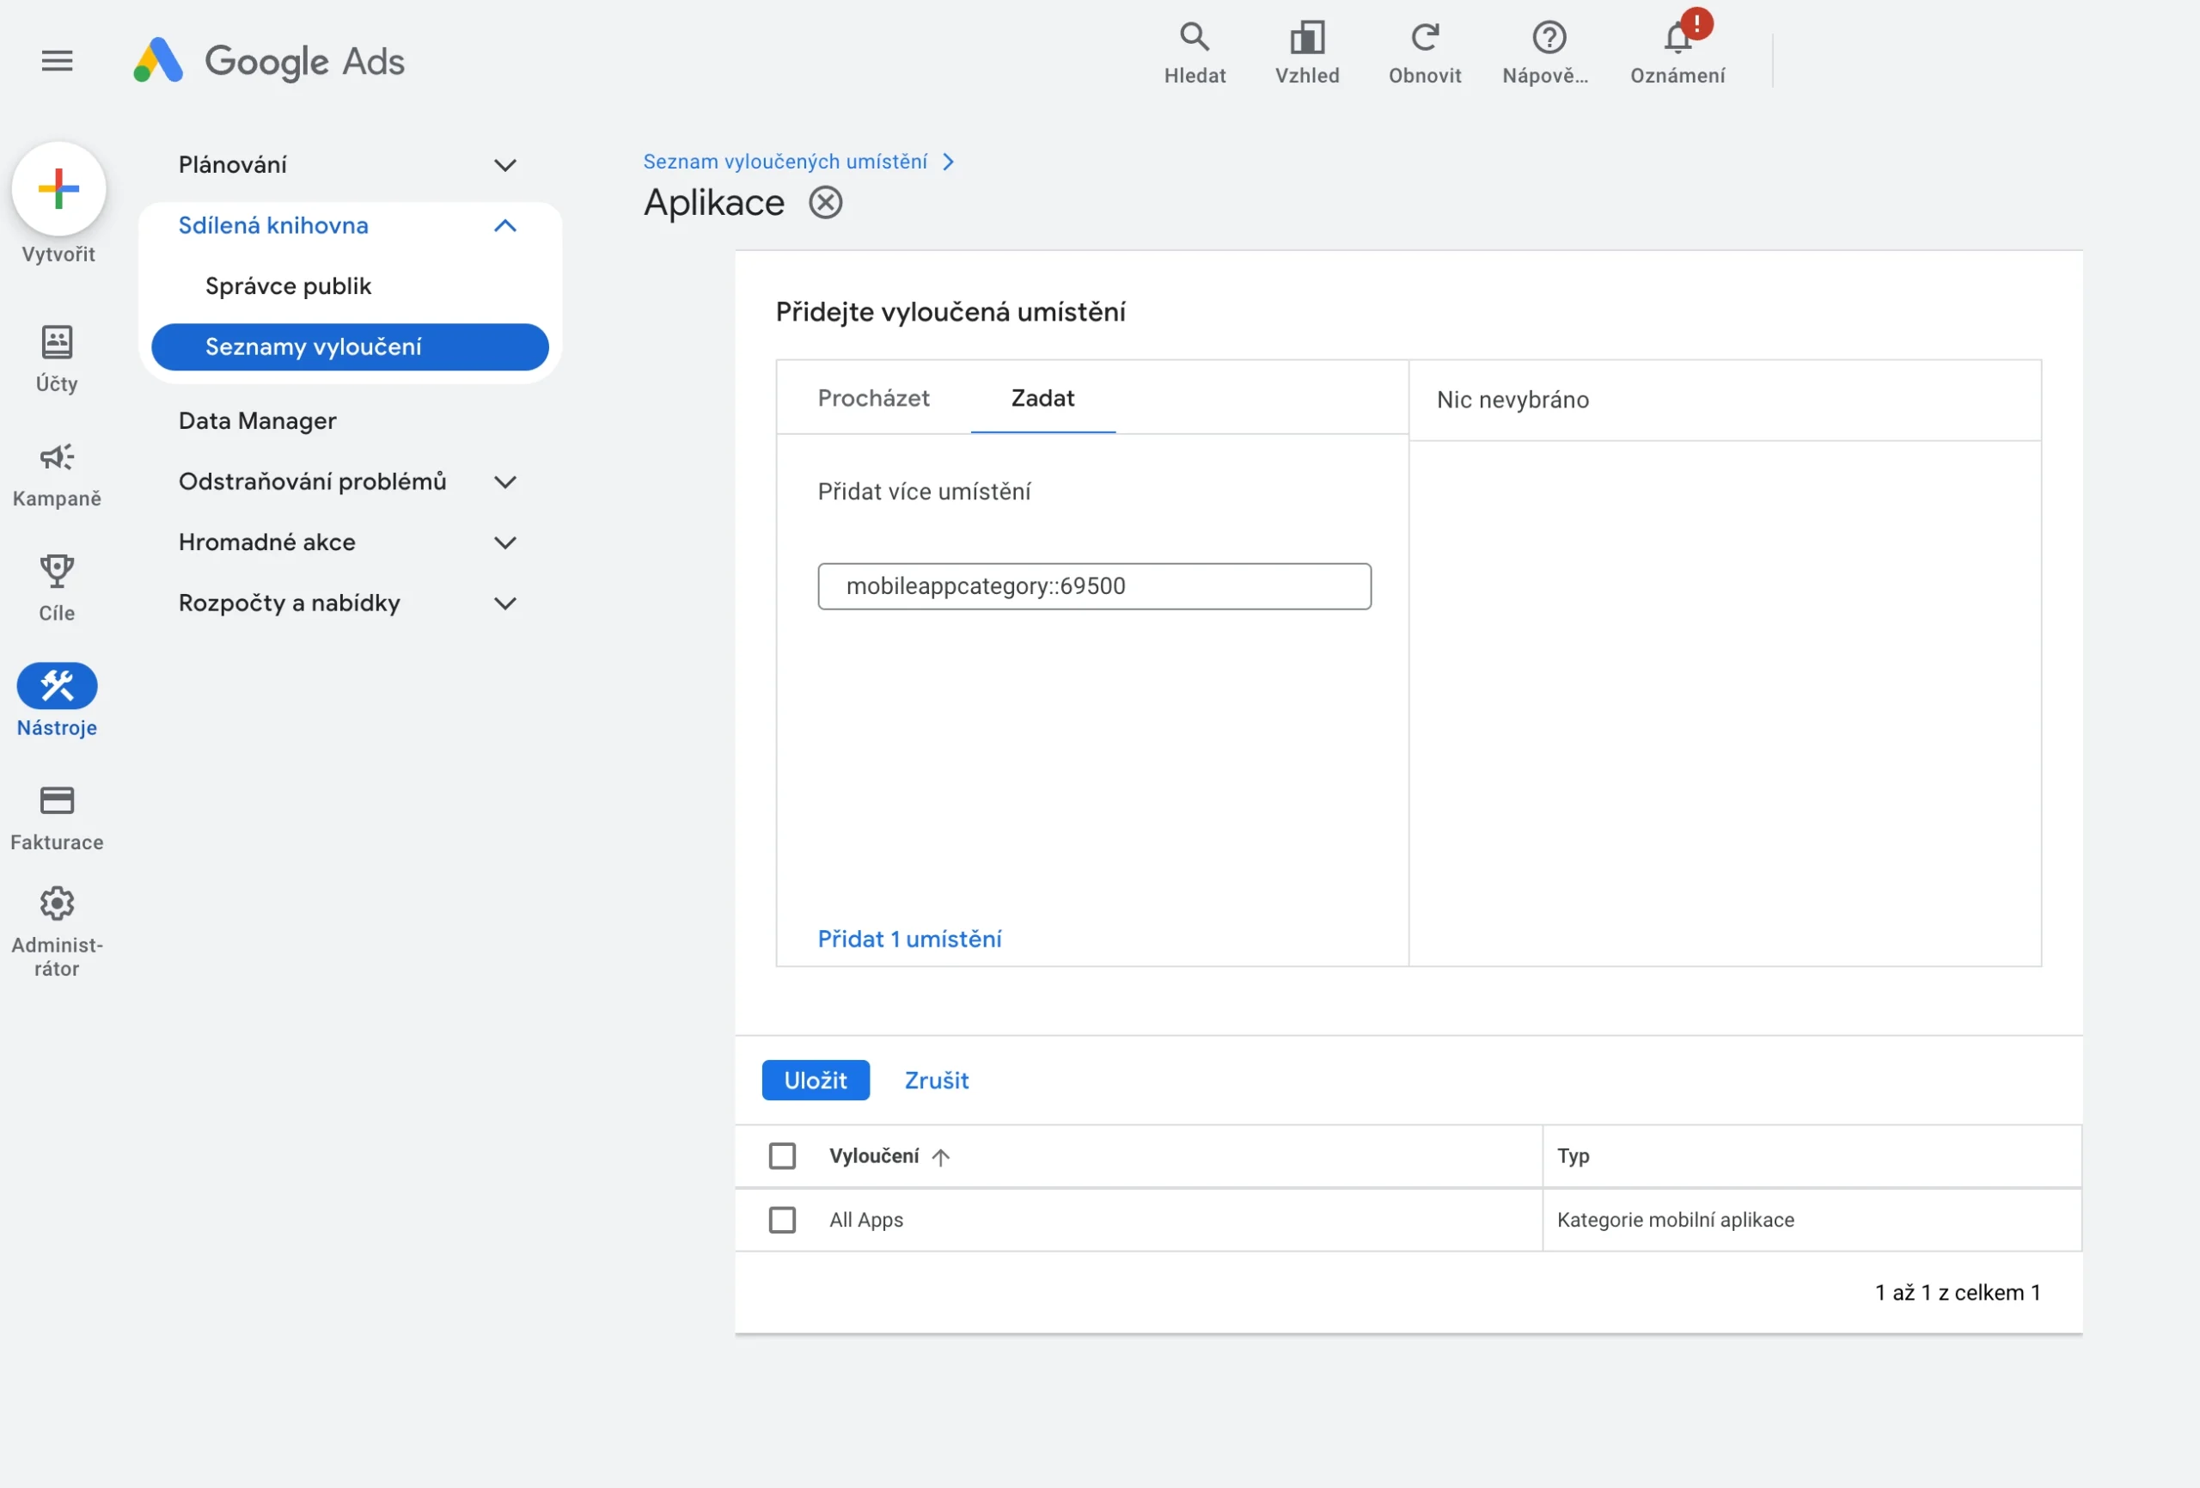The image size is (2200, 1488).
Task: Collapse the Sdílená knihovna section
Action: [x=504, y=225]
